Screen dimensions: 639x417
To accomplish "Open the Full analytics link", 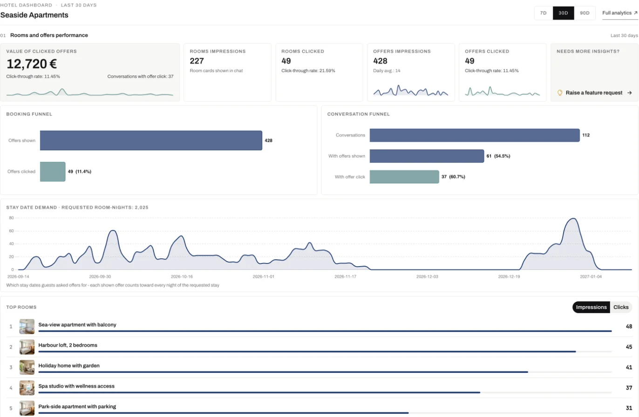I will 620,13.
